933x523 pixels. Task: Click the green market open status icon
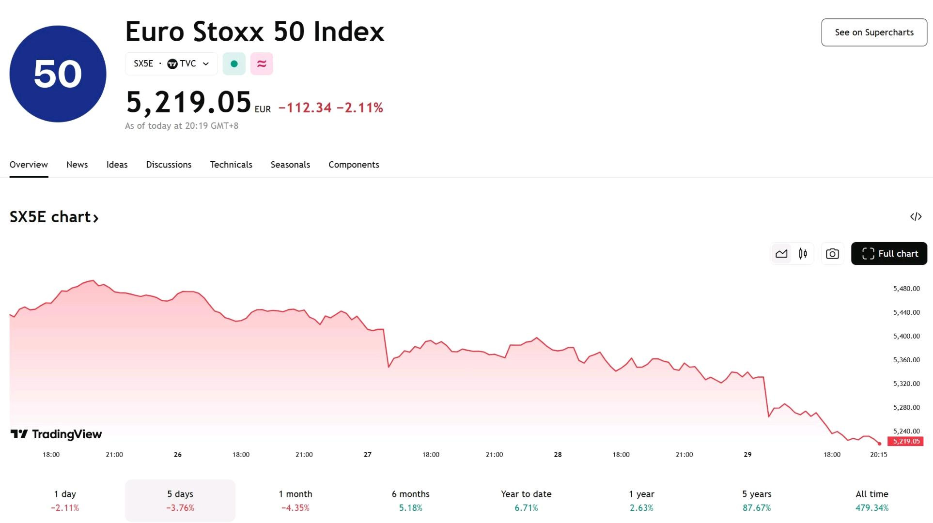234,64
